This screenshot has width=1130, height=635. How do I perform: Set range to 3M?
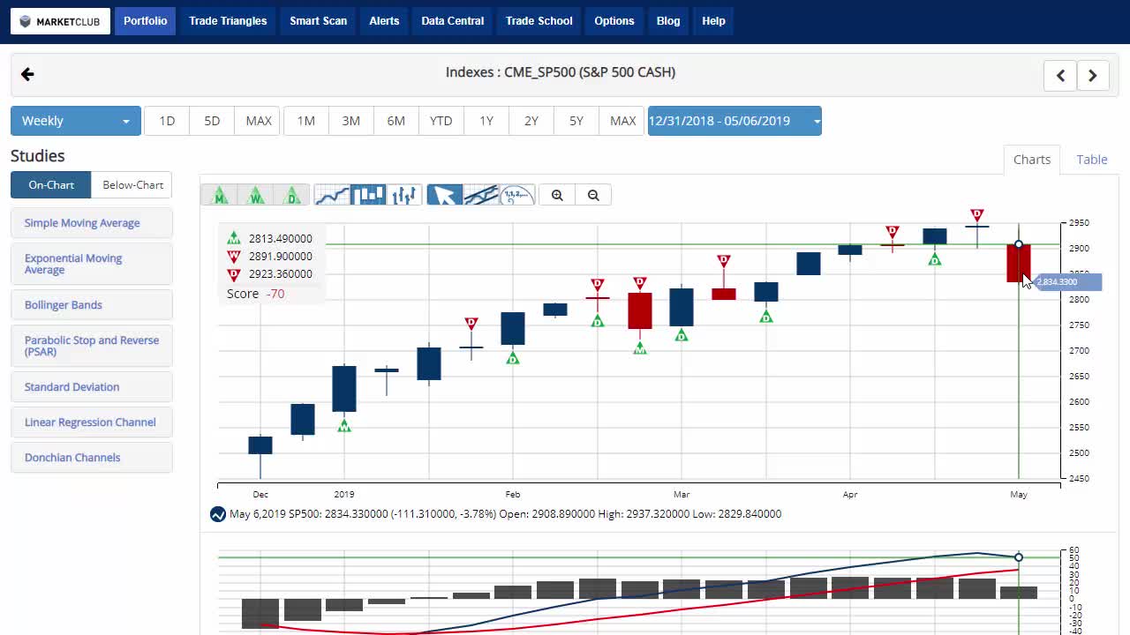coord(351,121)
